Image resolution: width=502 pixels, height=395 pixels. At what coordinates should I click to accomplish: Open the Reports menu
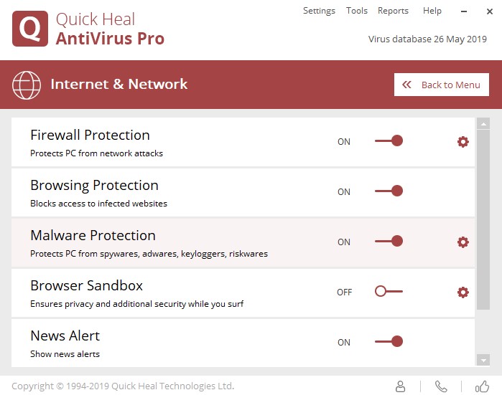(x=393, y=11)
